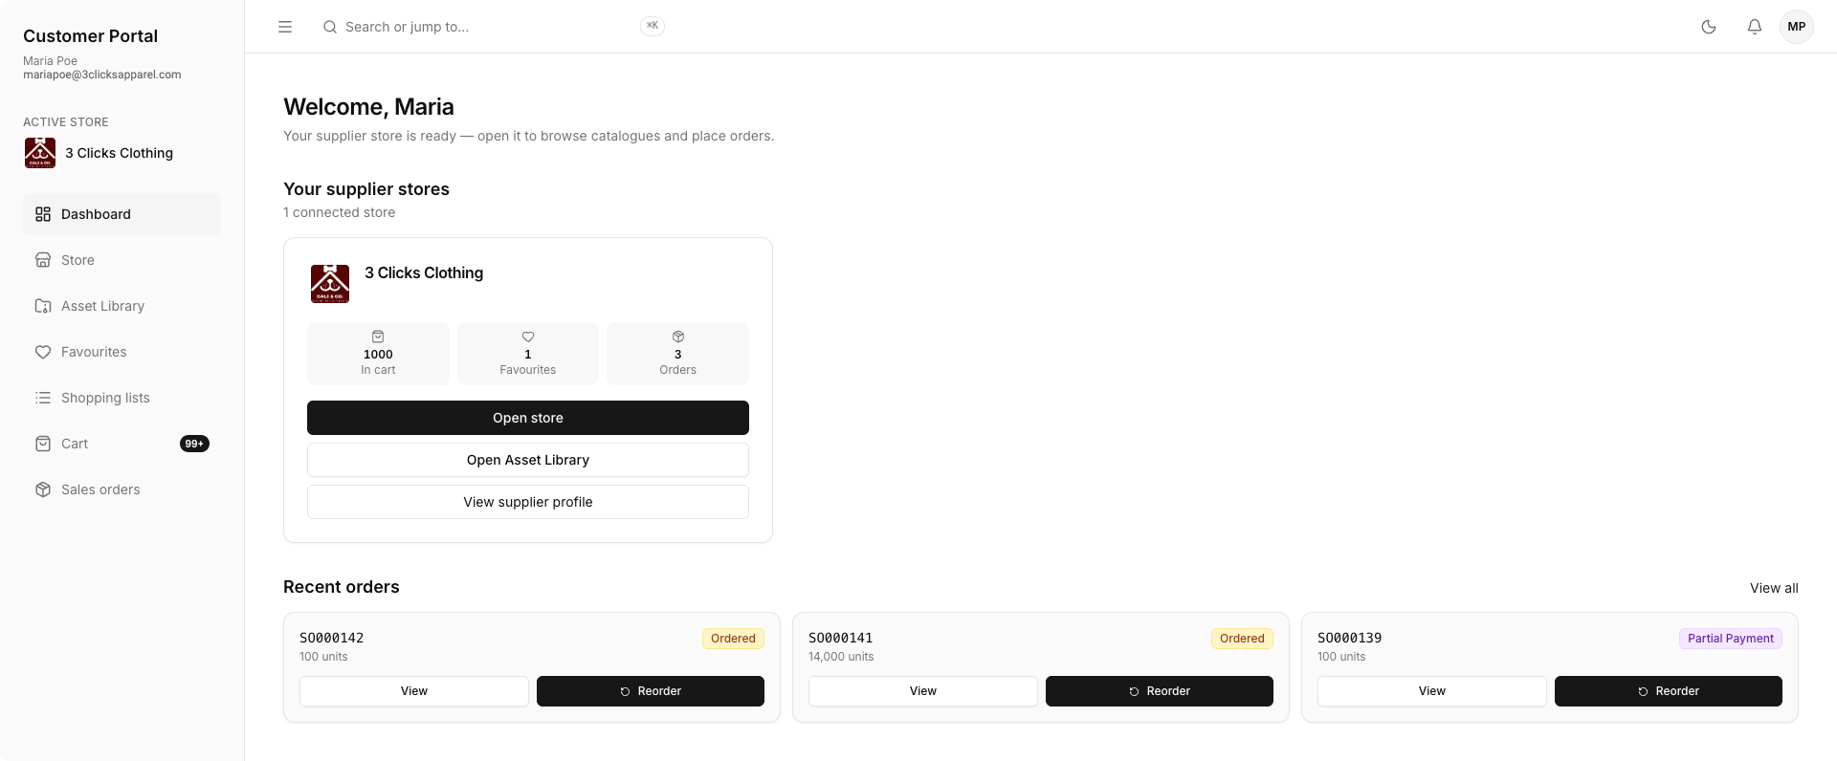Viewport: 1837px width, 761px height.
Task: Click the 3 Clicks Clothing card title
Action: [x=424, y=272]
